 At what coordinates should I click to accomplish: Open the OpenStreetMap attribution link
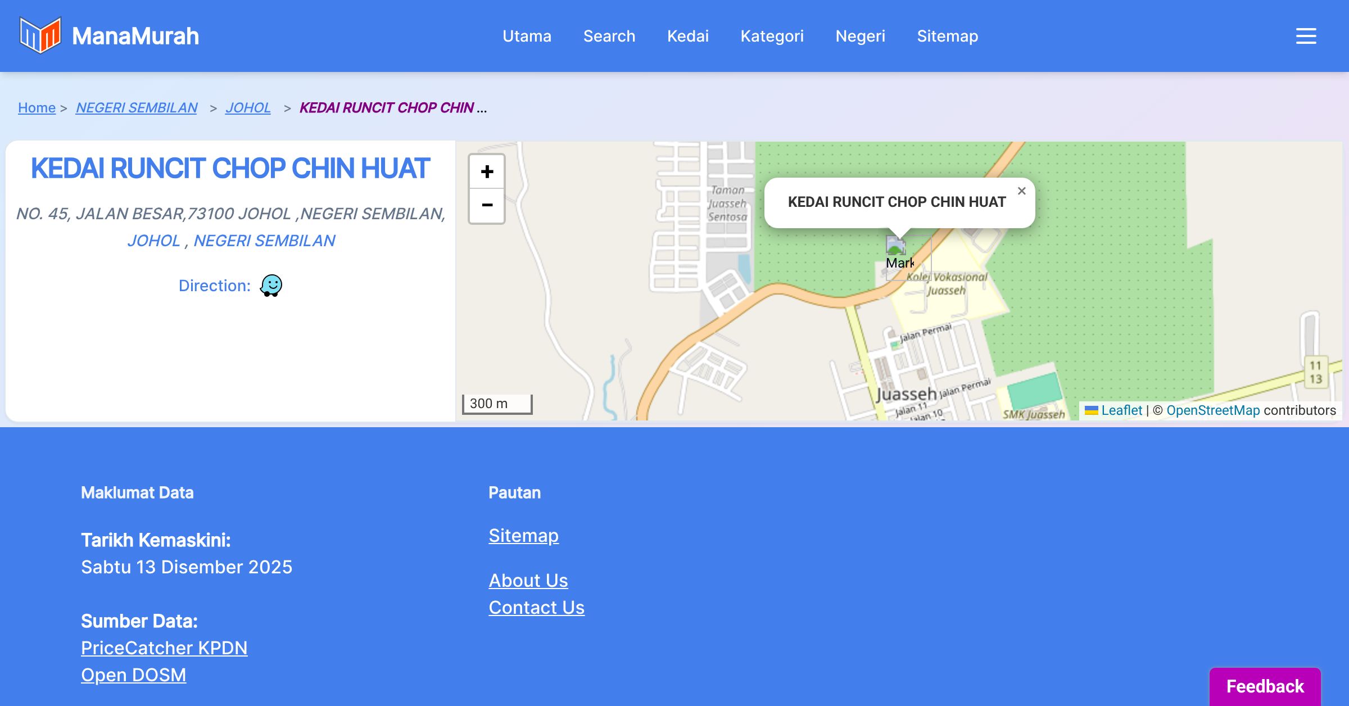pyautogui.click(x=1213, y=410)
